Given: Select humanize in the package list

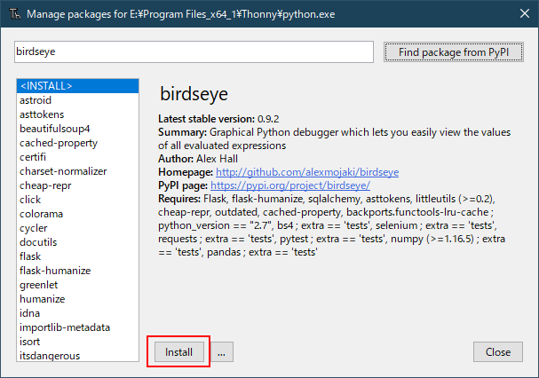Looking at the screenshot, I should tap(77, 299).
